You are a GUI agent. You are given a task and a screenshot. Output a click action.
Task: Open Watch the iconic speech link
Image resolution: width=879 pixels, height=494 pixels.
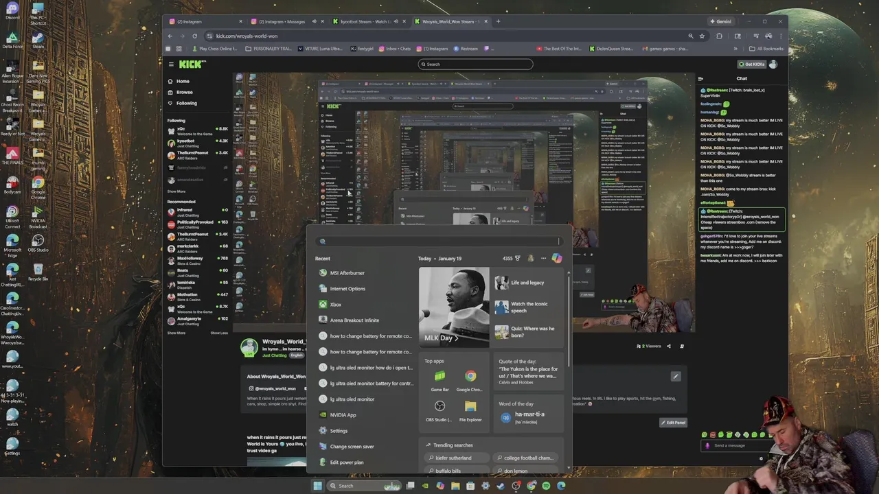(529, 307)
